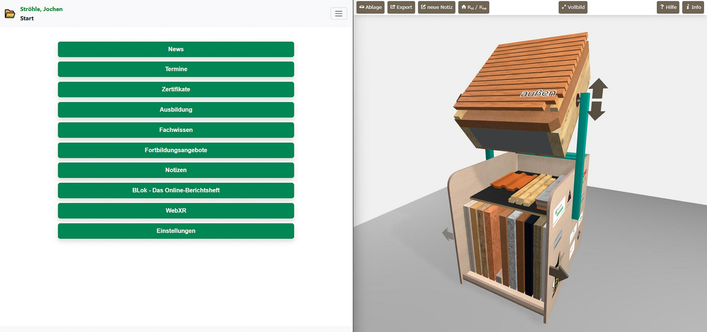Click the up-down arrow on the 3D model
The height and width of the screenshot is (332, 707).
597,99
